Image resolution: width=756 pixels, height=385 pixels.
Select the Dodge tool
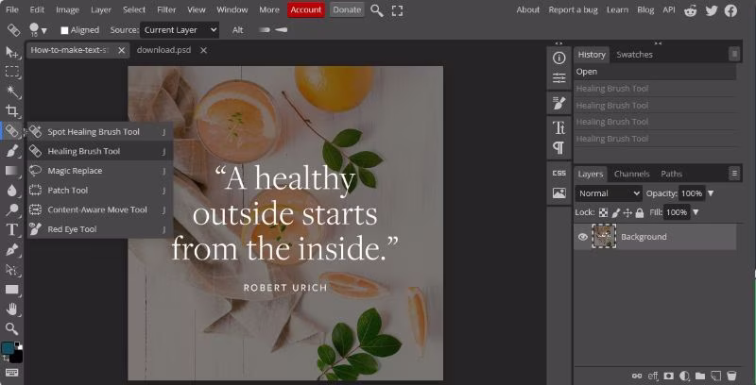(x=12, y=209)
